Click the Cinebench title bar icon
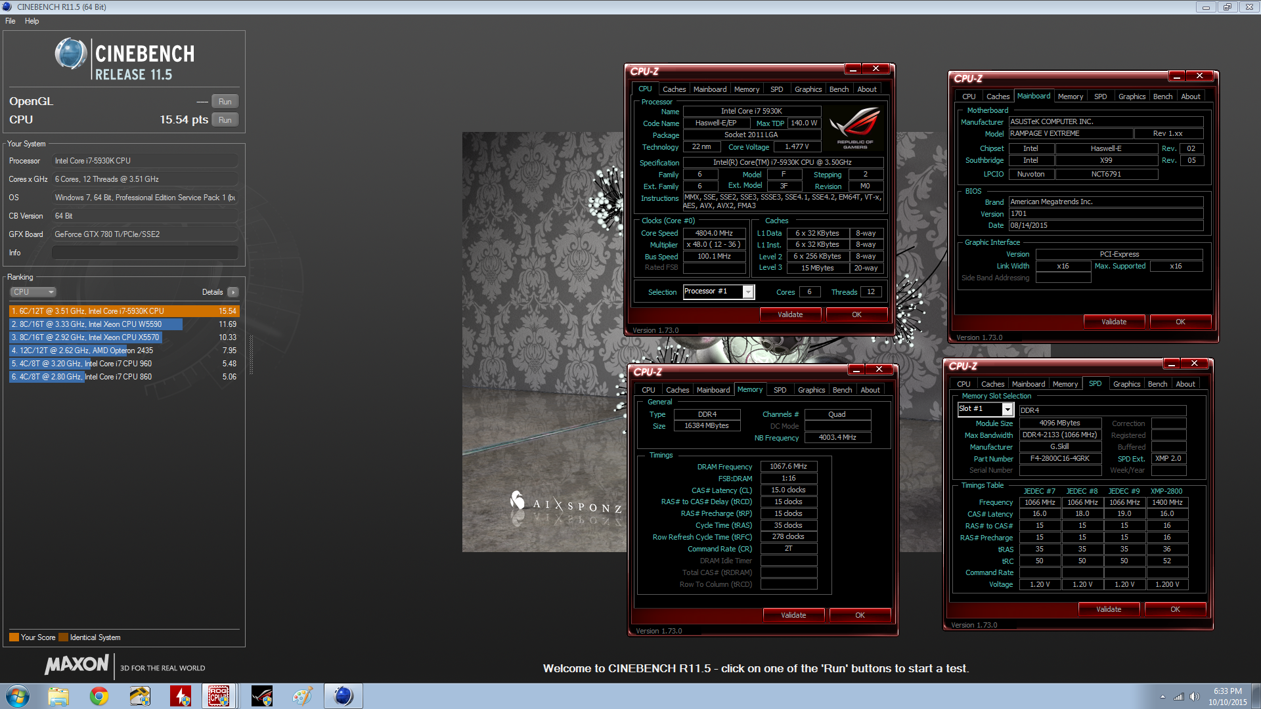This screenshot has height=709, width=1261. 7,7
